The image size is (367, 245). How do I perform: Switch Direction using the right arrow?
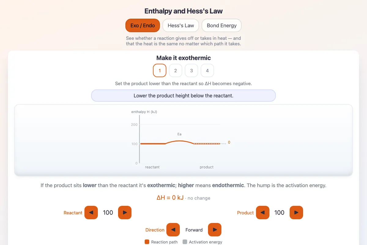point(215,230)
